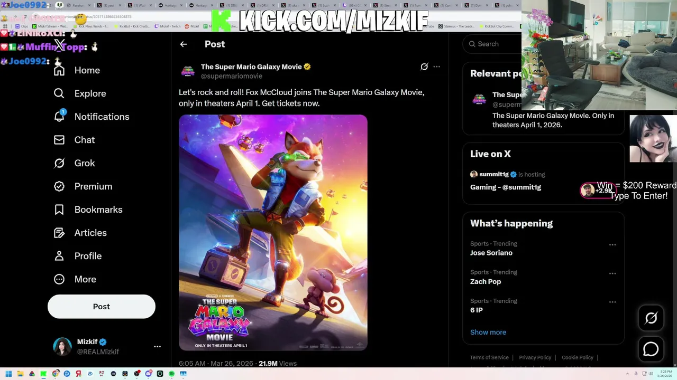Viewport: 677px width, 380px height.
Task: Open the Fox McCloud poster image
Action: point(273,233)
